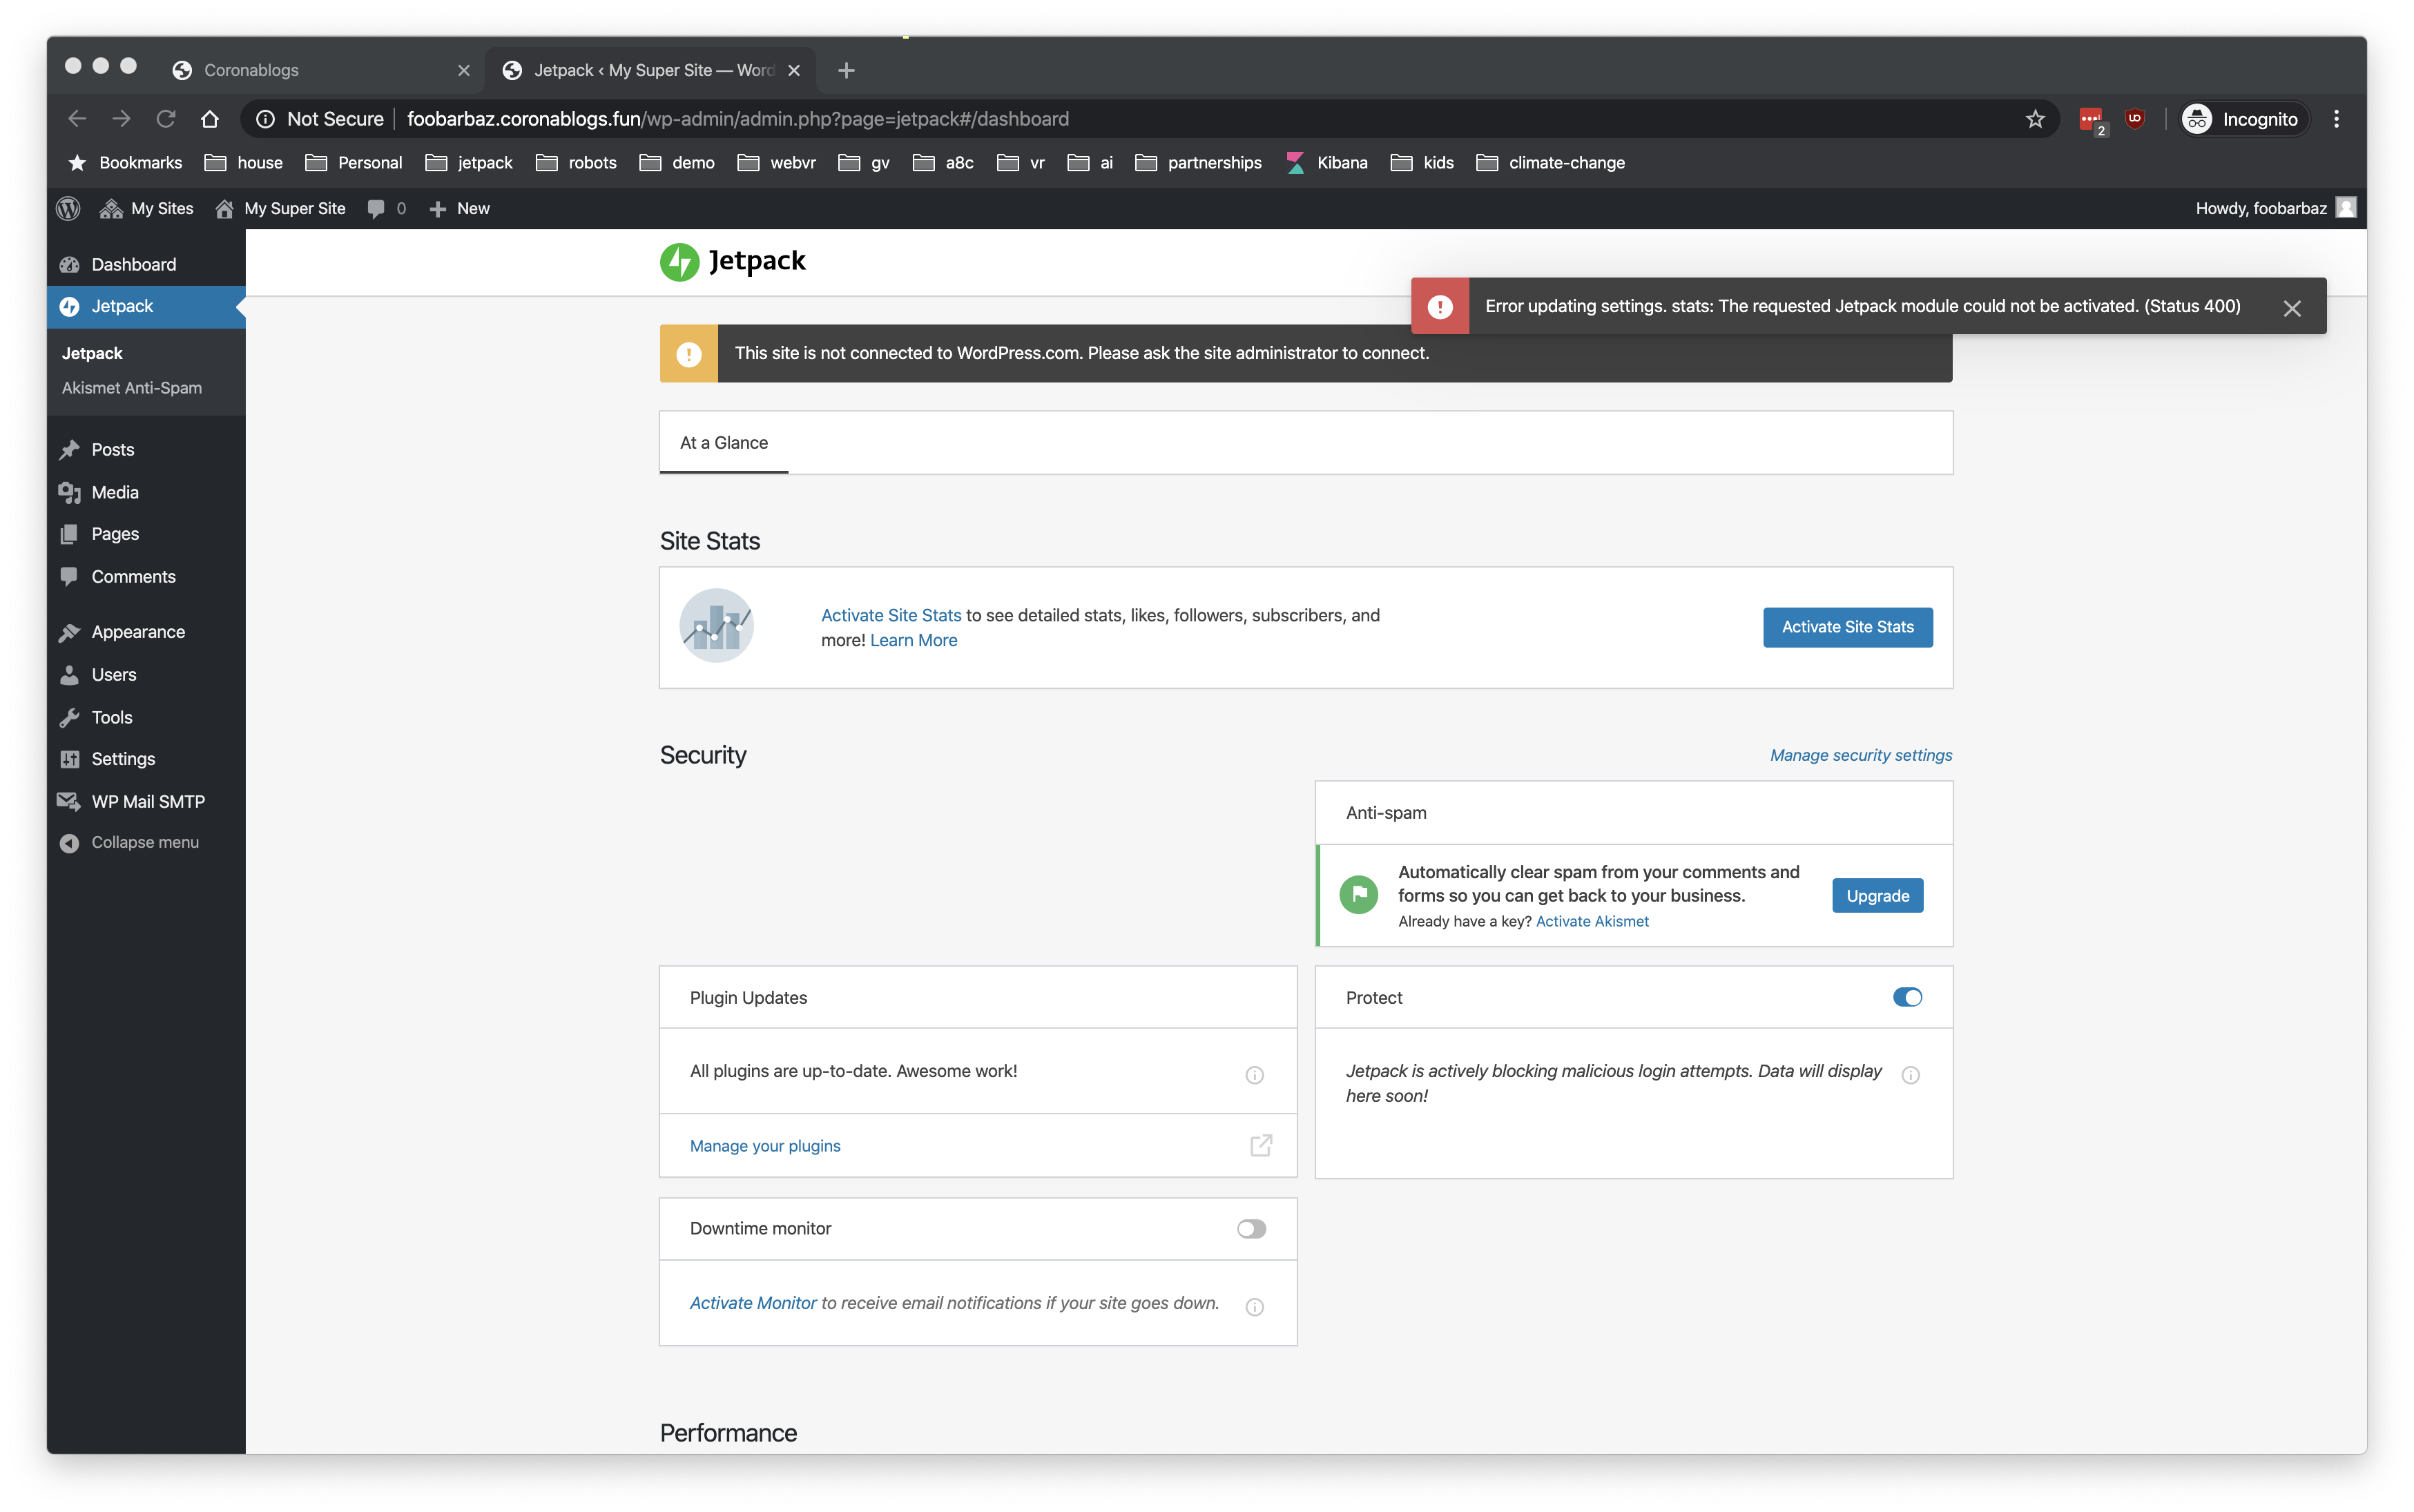Open the climate-change bookmarks folder
The height and width of the screenshot is (1512, 2414).
(1551, 163)
